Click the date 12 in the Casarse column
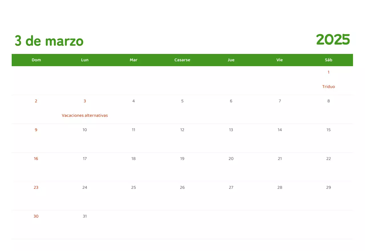 (182, 130)
